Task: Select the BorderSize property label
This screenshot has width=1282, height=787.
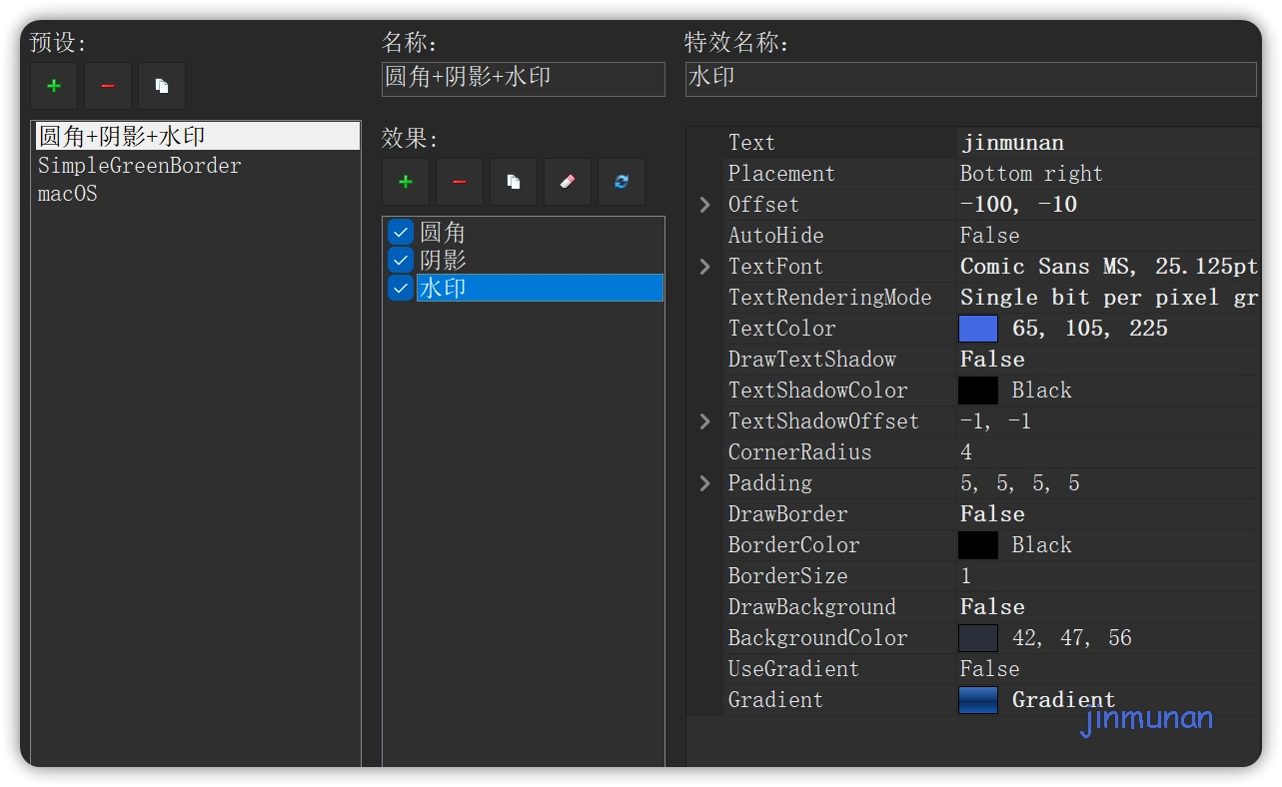Action: (788, 576)
